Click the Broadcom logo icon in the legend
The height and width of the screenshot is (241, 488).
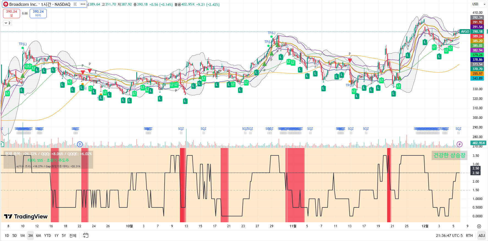[6, 4]
